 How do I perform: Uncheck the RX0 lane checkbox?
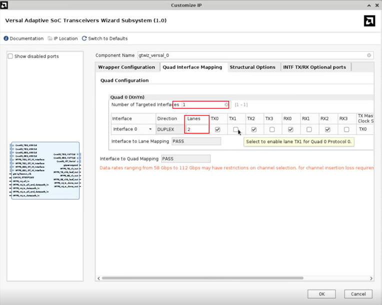pyautogui.click(x=290, y=129)
